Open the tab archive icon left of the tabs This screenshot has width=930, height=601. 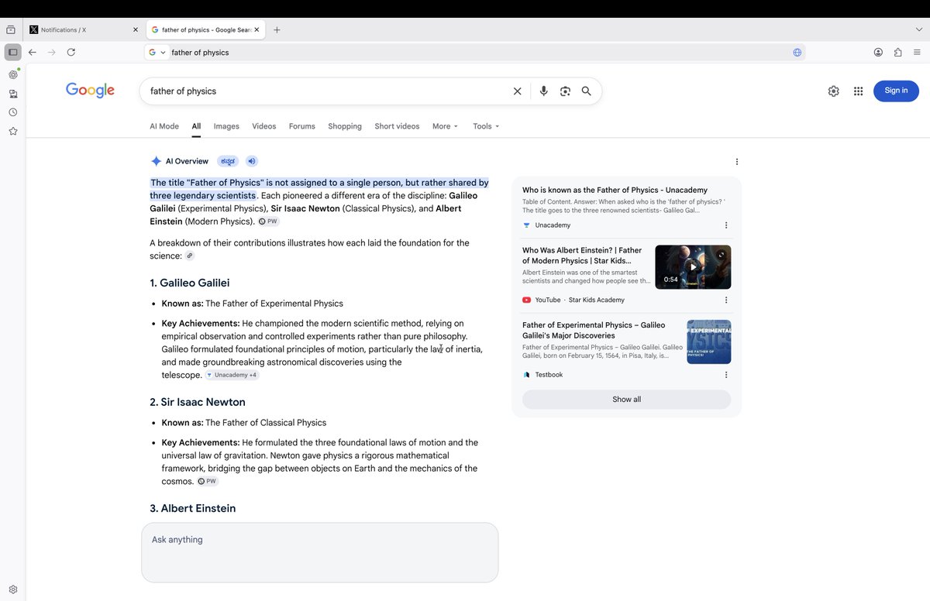pyautogui.click(x=11, y=29)
